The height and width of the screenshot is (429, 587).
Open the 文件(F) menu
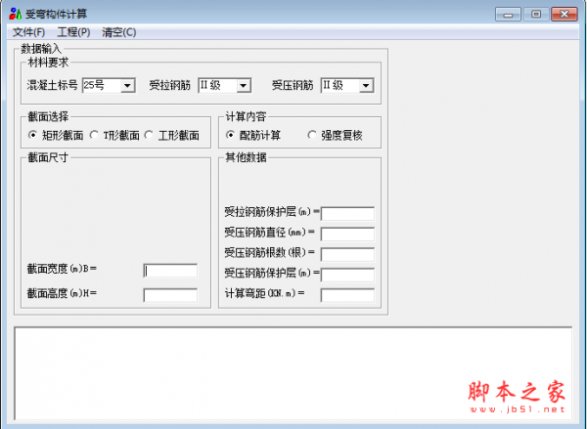28,32
